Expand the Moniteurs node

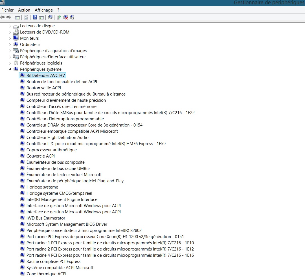[x=10, y=38]
